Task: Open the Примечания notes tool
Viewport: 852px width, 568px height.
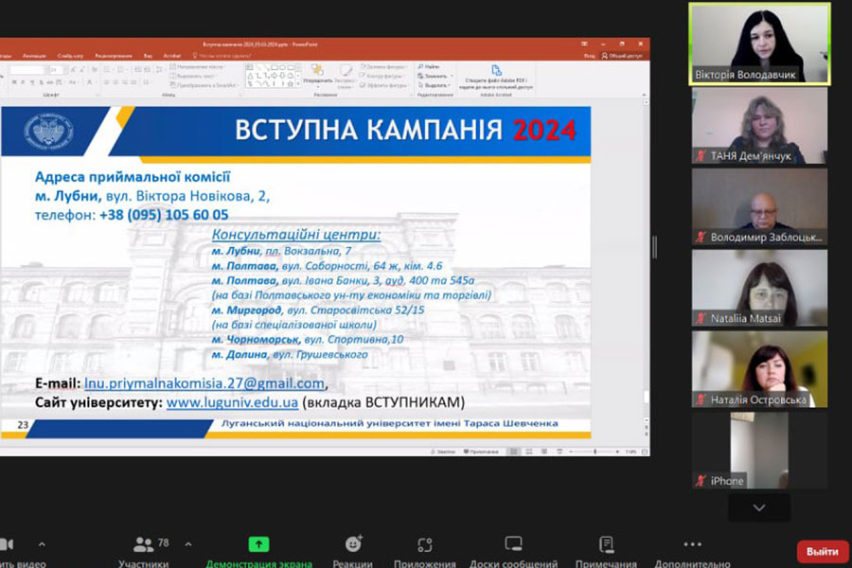Action: 606,550
